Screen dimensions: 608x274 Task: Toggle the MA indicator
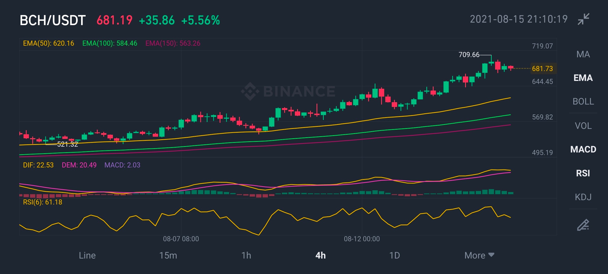point(583,54)
